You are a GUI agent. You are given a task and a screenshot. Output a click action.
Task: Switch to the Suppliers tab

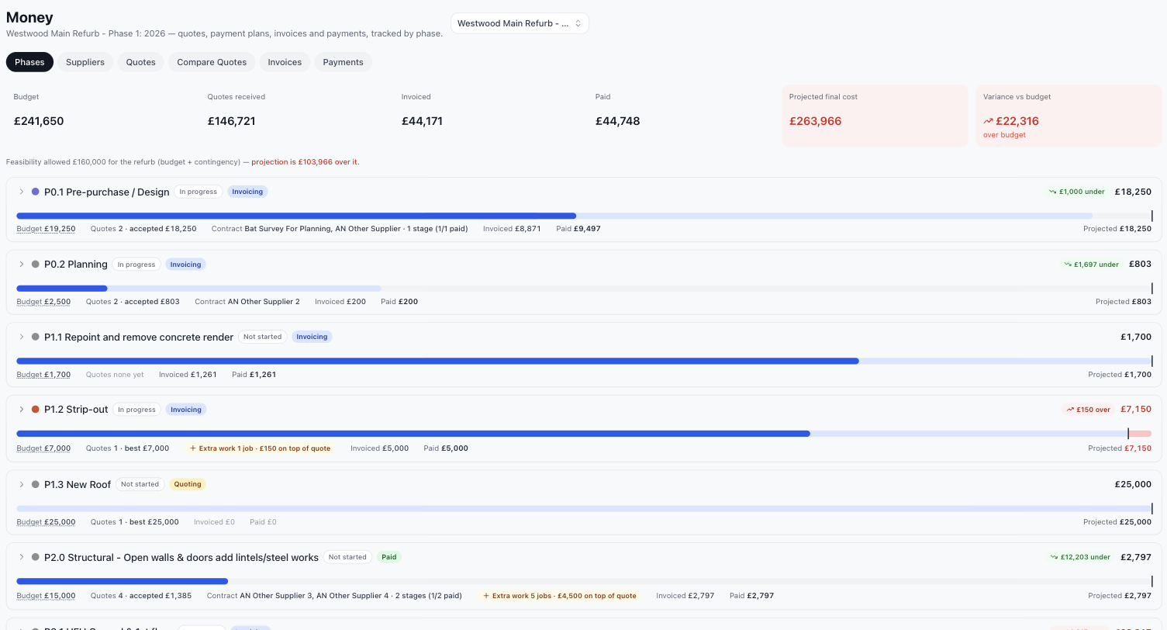85,62
